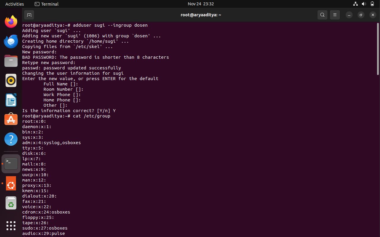Click the line 'sudo:x:27:osboxes'
This screenshot has width=380, height=237.
45,228
